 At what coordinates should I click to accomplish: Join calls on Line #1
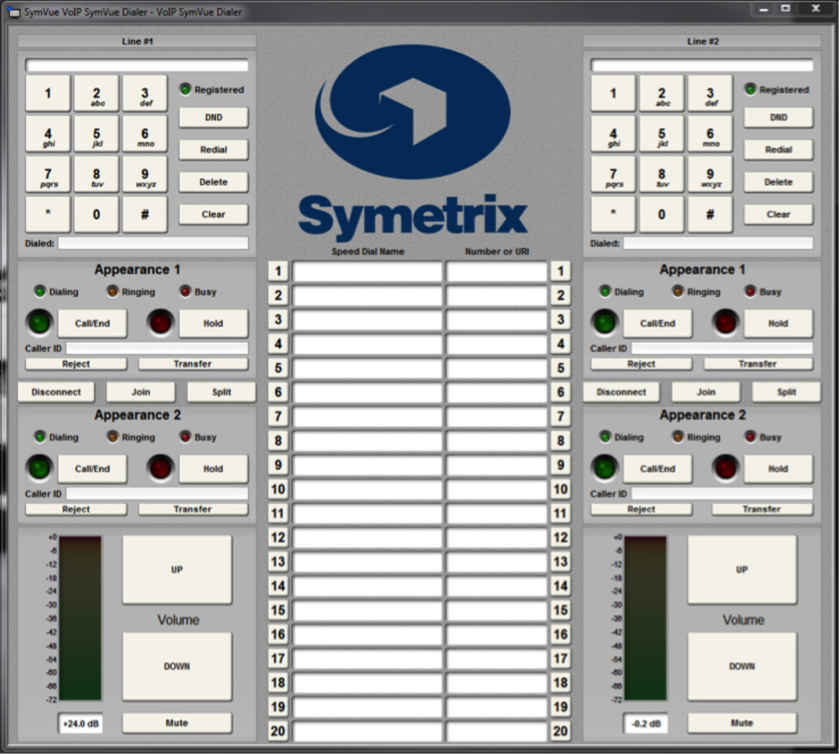pos(140,392)
